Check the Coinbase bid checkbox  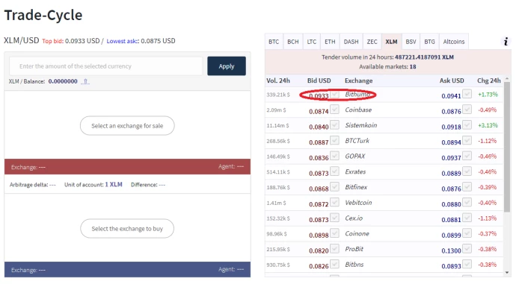coord(334,110)
